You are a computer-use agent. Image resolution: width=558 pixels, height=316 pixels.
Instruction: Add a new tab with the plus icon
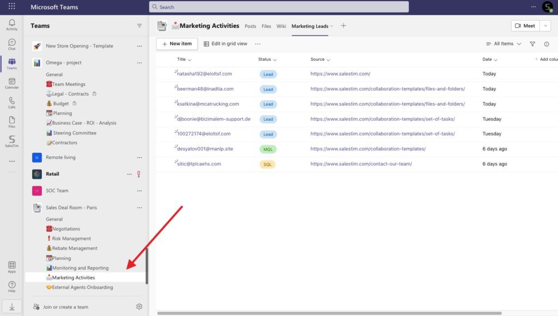click(x=343, y=26)
